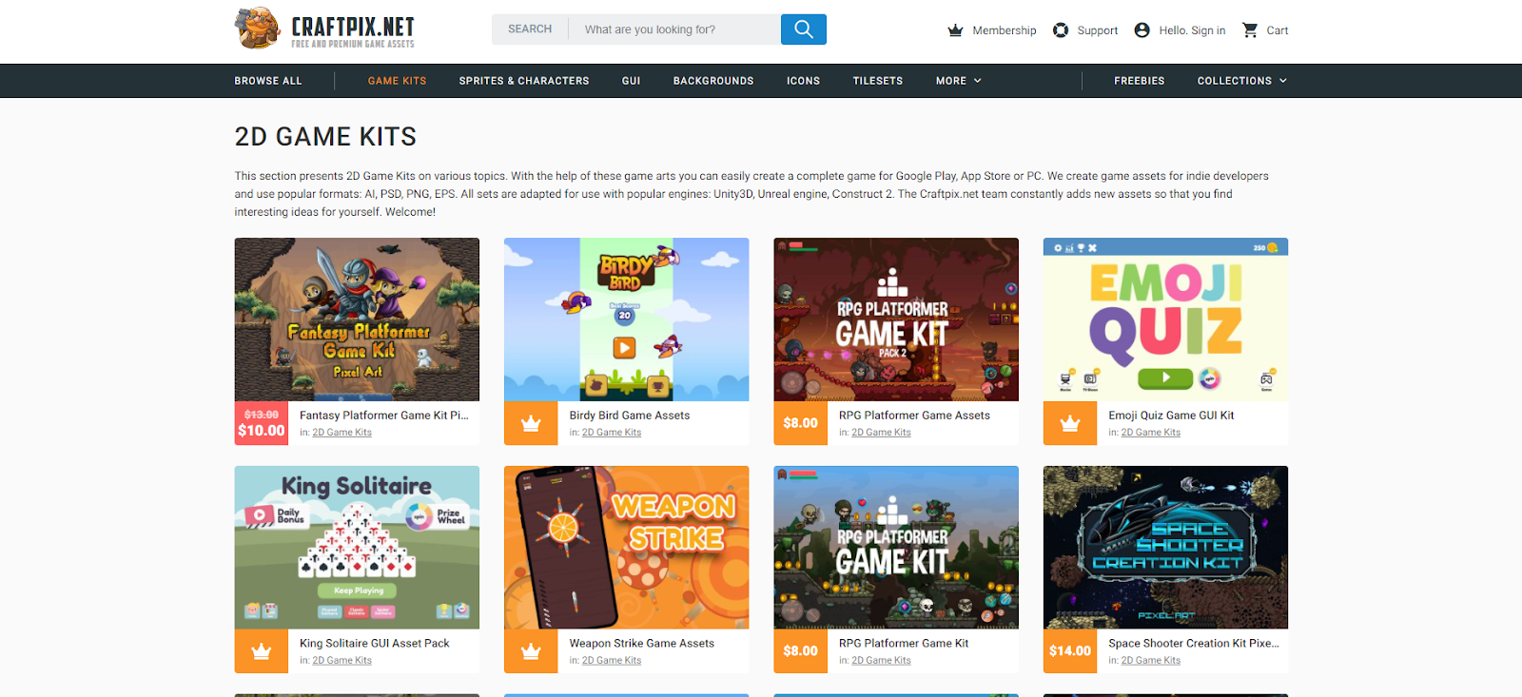The image size is (1522, 697).
Task: Open the TILESETS category
Action: click(x=878, y=81)
